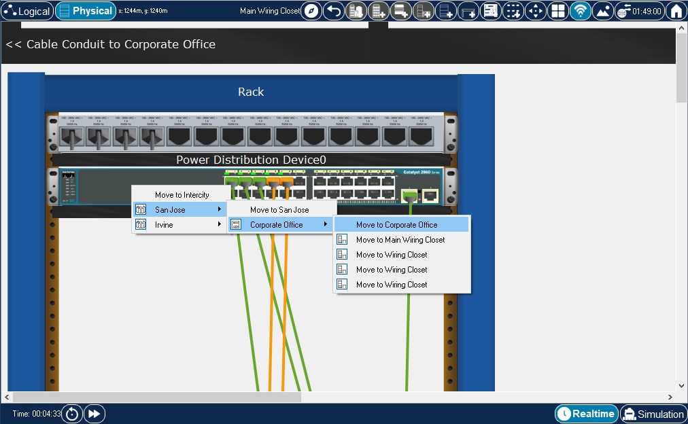This screenshot has height=424, width=688.
Task: Toggle the wireless signal display icon
Action: pyautogui.click(x=580, y=11)
